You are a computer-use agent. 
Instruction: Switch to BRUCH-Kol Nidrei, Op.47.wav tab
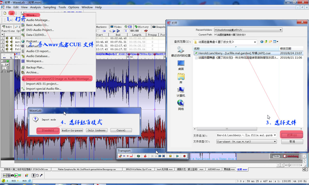139,169
